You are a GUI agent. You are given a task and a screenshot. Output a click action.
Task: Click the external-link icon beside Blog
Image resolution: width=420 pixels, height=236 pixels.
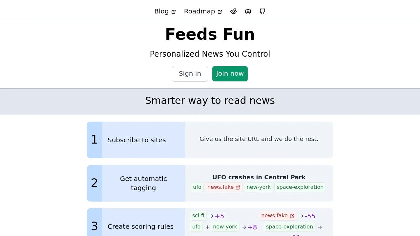pos(174,12)
